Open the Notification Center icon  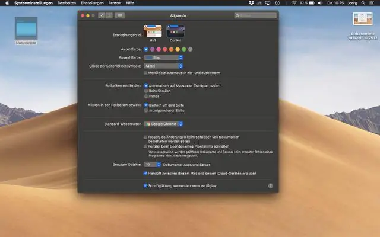click(x=372, y=3)
